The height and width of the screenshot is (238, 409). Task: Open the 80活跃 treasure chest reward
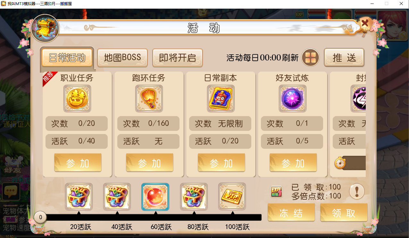[194, 197]
